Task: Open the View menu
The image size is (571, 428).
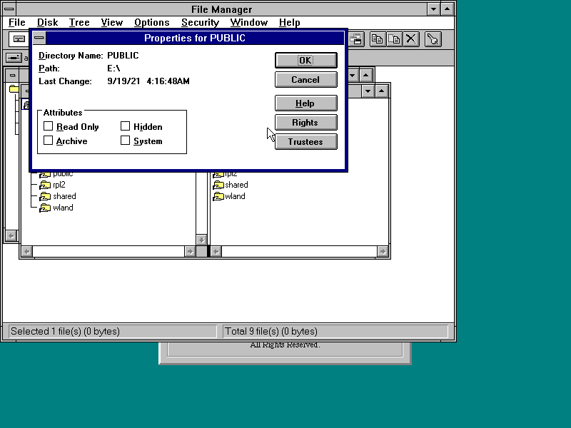Action: pyautogui.click(x=111, y=23)
